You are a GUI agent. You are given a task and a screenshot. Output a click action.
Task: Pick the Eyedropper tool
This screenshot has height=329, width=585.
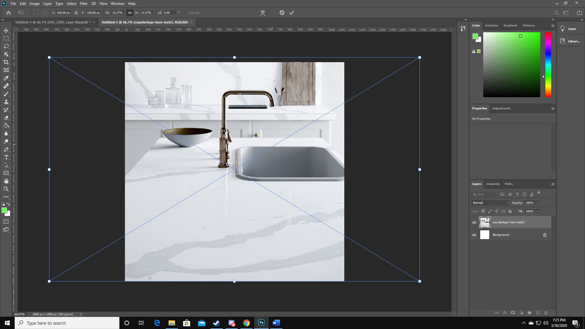click(x=6, y=78)
